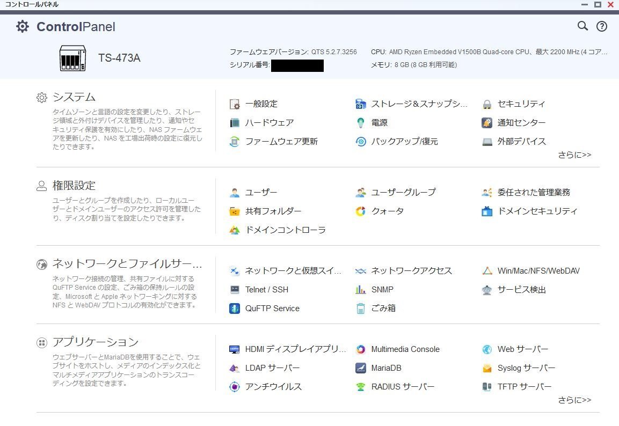Expand さらに>> in the アプリケーション section
This screenshot has height=426, width=619.
click(x=574, y=400)
